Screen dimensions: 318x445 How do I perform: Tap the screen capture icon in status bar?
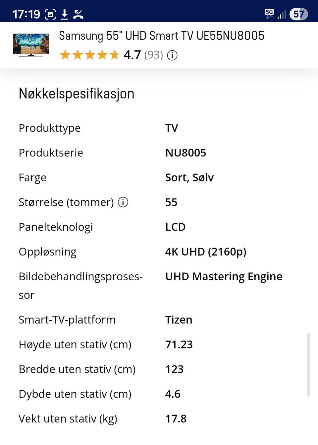click(x=50, y=14)
